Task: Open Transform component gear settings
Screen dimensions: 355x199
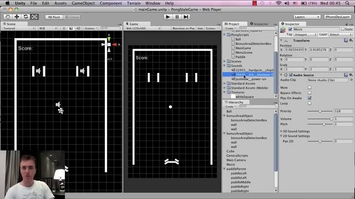Action: pyautogui.click(x=351, y=40)
